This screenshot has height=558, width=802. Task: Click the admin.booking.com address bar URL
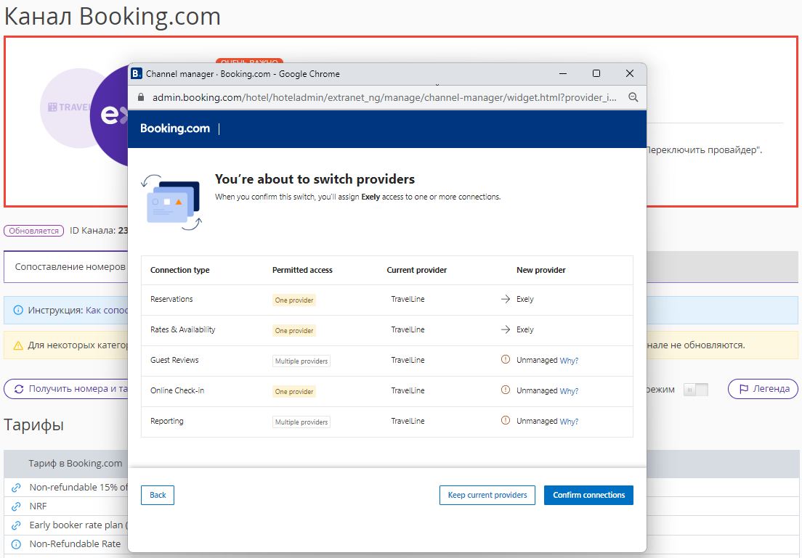click(x=384, y=97)
